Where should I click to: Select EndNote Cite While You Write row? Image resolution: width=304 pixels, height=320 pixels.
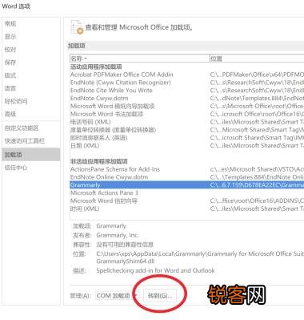[187, 91]
